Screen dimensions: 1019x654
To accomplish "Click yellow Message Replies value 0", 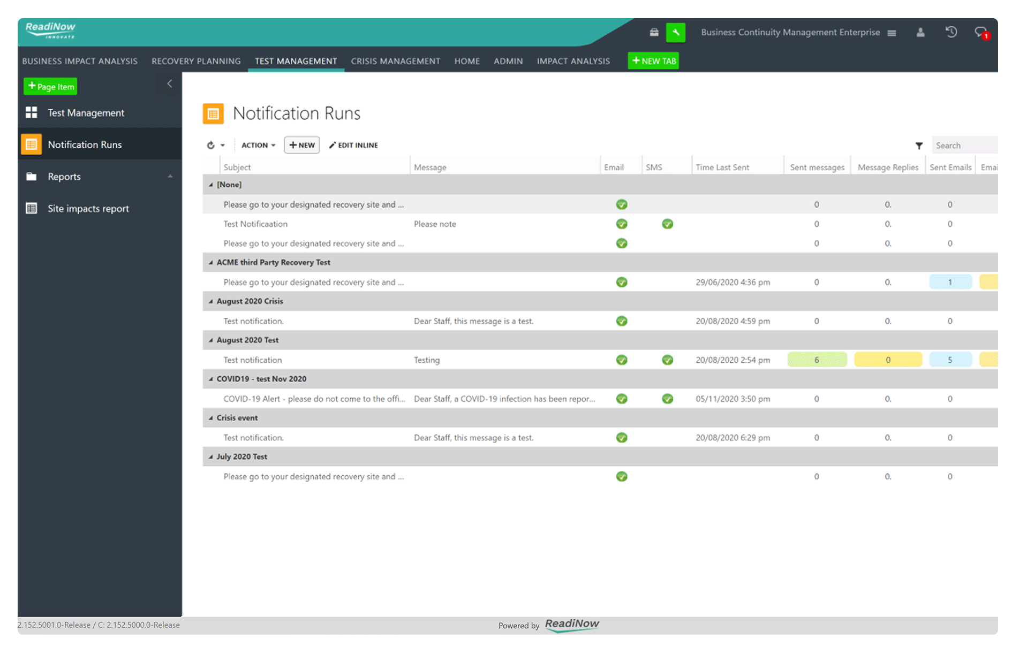I will point(888,360).
